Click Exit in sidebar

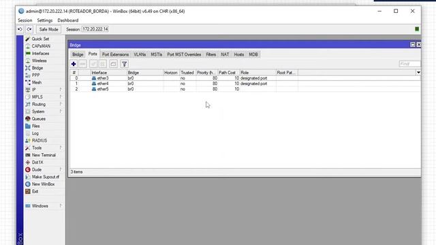tap(35, 191)
